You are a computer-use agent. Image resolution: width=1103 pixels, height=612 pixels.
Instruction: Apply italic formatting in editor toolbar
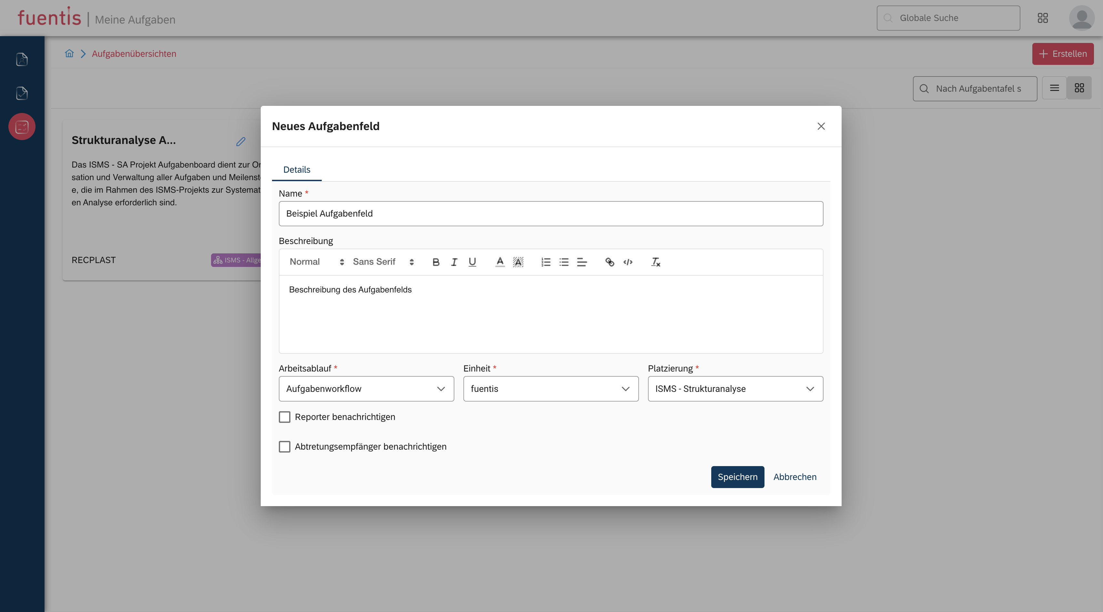point(454,262)
